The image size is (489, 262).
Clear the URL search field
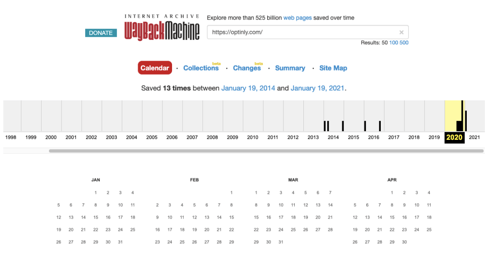click(401, 32)
